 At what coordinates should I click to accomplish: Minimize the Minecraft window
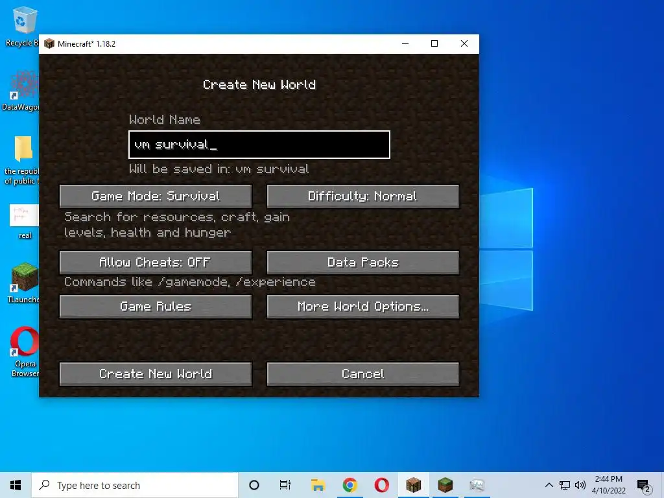(405, 43)
